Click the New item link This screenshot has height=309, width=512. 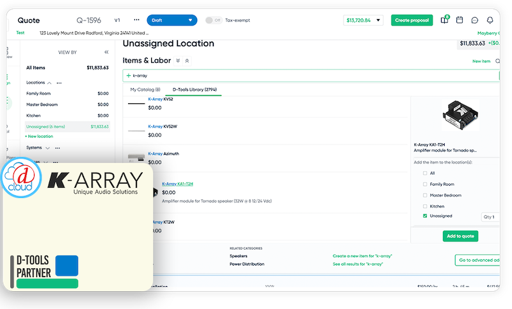[481, 61]
